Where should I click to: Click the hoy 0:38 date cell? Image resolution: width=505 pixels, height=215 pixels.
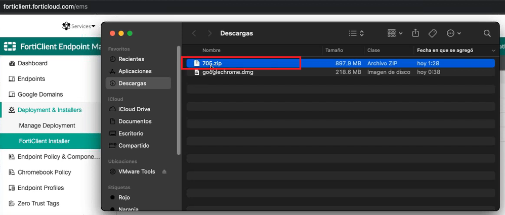429,72
